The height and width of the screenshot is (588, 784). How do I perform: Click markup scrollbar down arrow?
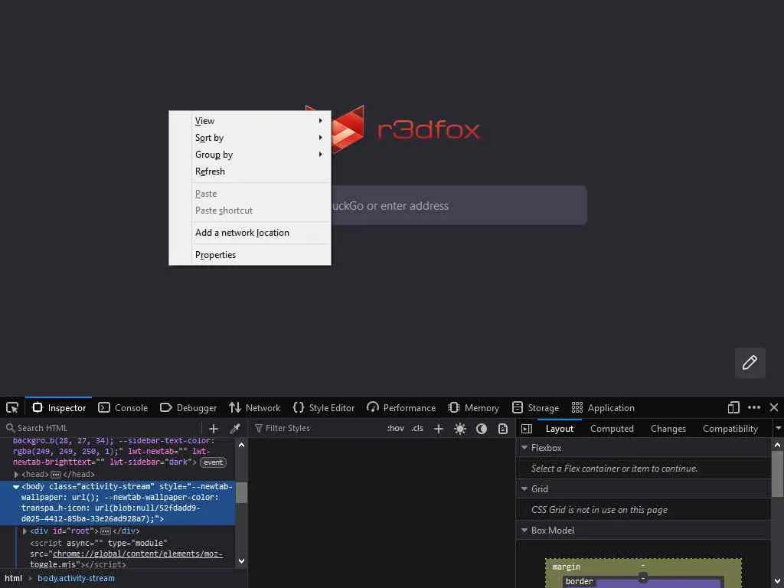coord(241,561)
